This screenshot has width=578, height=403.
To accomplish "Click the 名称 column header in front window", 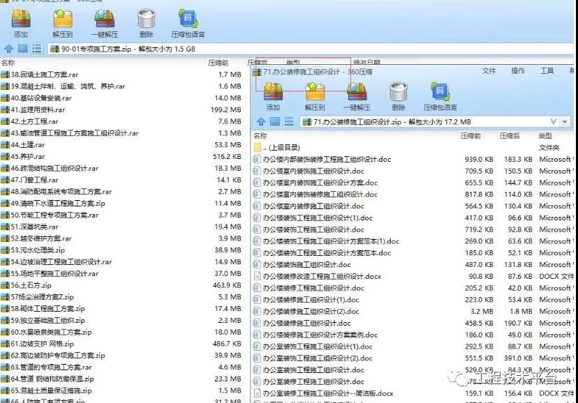I will point(260,136).
